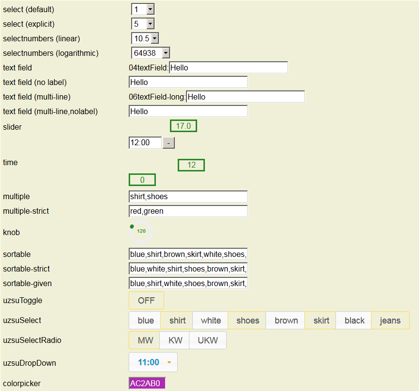Click the slider value 17.0

click(x=184, y=126)
